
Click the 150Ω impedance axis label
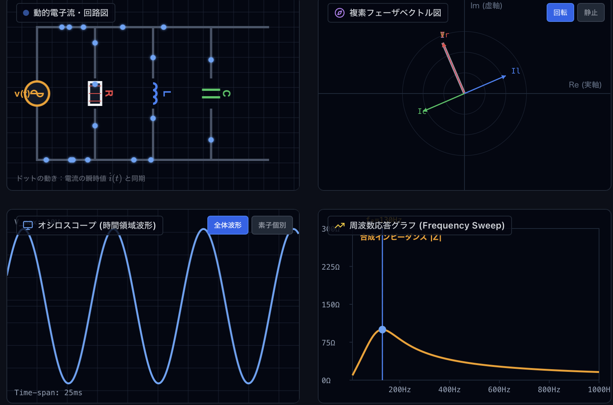click(x=331, y=305)
